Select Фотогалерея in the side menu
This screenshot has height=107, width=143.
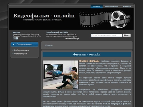coord(20,54)
